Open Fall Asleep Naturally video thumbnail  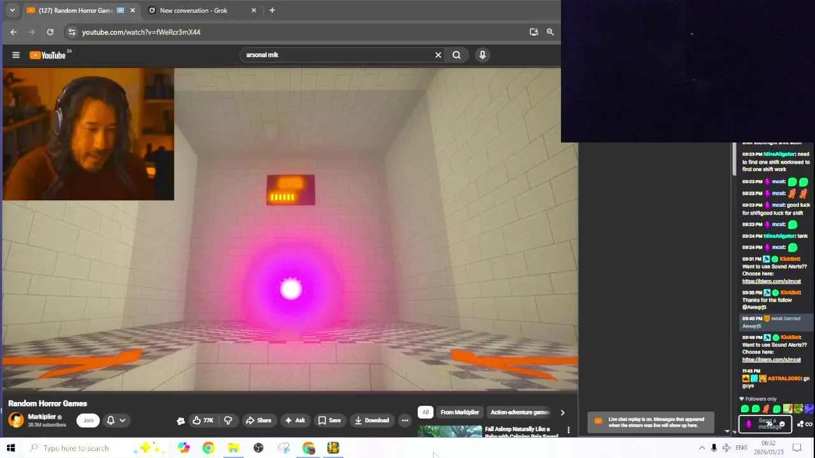(x=450, y=431)
